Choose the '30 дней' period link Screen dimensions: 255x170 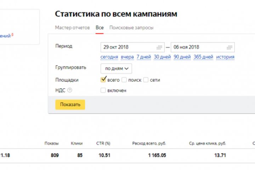pyautogui.click(x=162, y=57)
